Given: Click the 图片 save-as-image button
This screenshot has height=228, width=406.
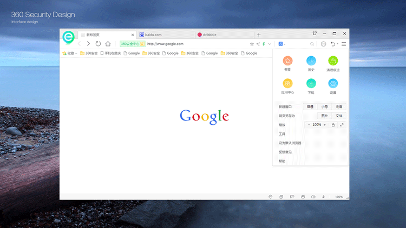Looking at the screenshot, I should 325,116.
